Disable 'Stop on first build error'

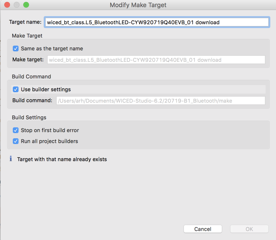point(16,130)
